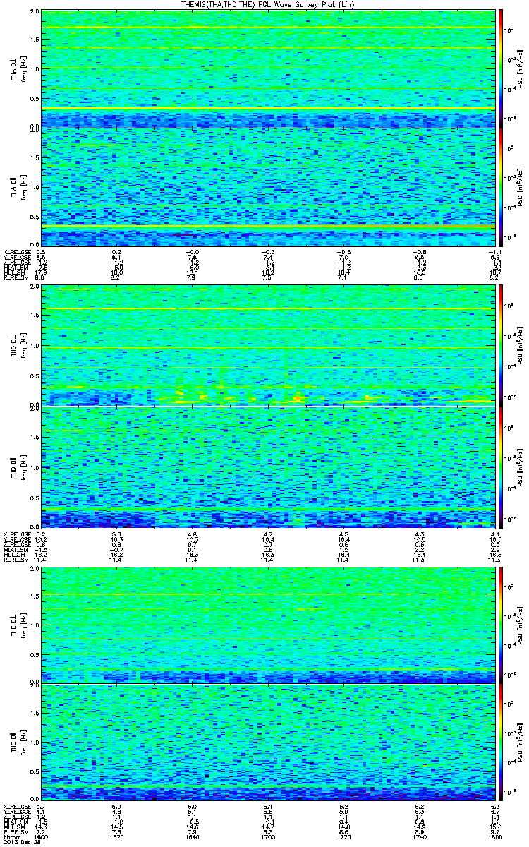Click the "1620" time tick label
The height and width of the screenshot is (847, 529).
point(116,837)
